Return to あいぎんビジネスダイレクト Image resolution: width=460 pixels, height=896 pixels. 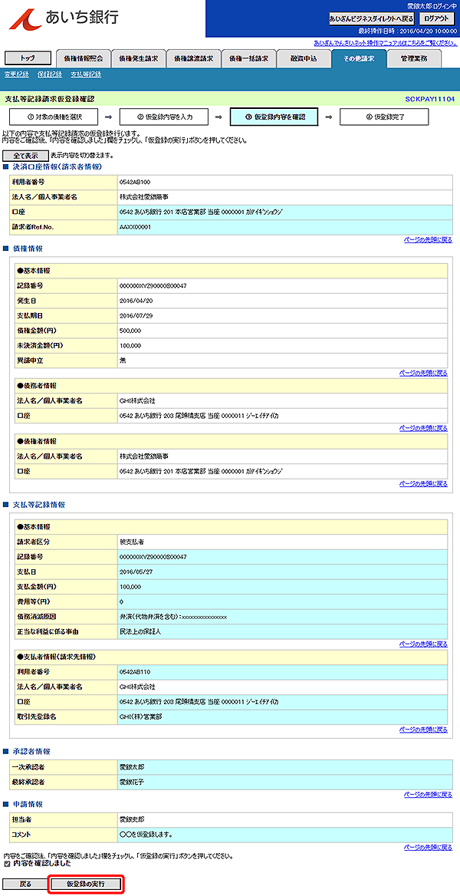tap(371, 18)
